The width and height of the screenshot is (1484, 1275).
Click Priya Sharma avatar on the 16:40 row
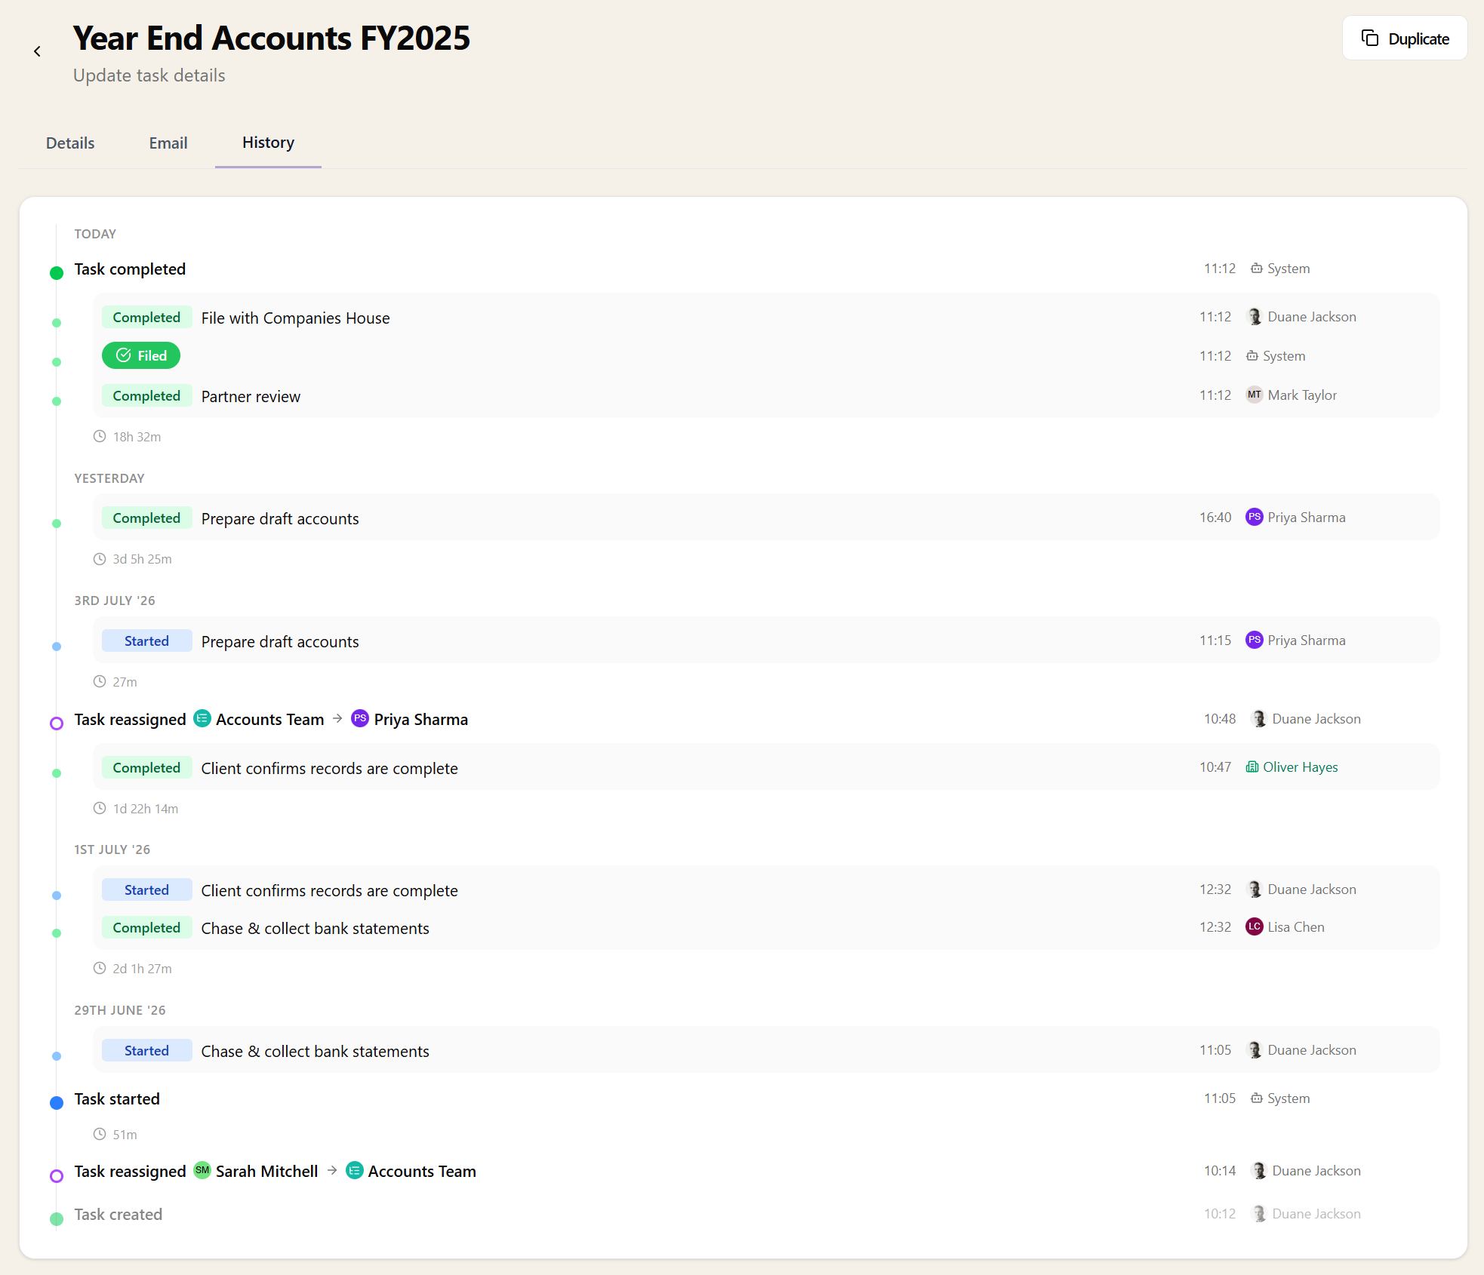coord(1255,518)
